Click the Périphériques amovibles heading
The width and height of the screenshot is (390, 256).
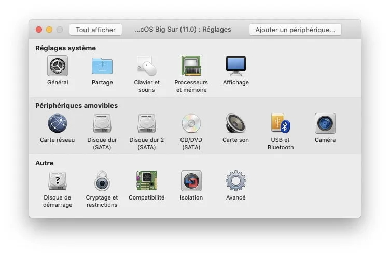point(77,105)
